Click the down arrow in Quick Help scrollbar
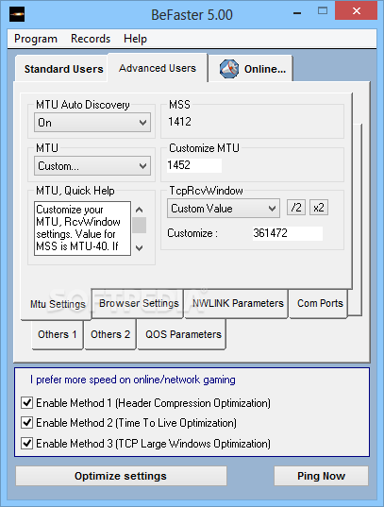The height and width of the screenshot is (507, 384). coord(140,248)
